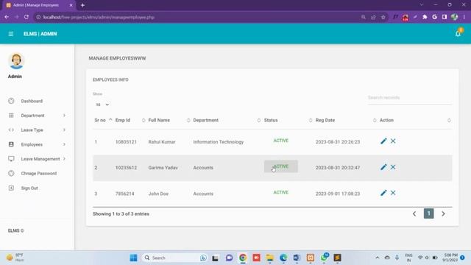Click the employee id 7856214
Image resolution: width=471 pixels, height=265 pixels.
124,194
